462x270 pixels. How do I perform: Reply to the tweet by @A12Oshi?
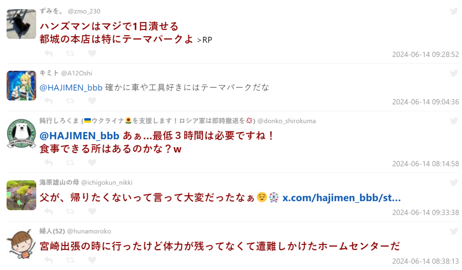pyautogui.click(x=49, y=101)
